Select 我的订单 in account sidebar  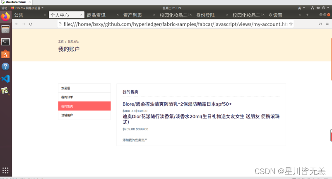tap(84, 97)
